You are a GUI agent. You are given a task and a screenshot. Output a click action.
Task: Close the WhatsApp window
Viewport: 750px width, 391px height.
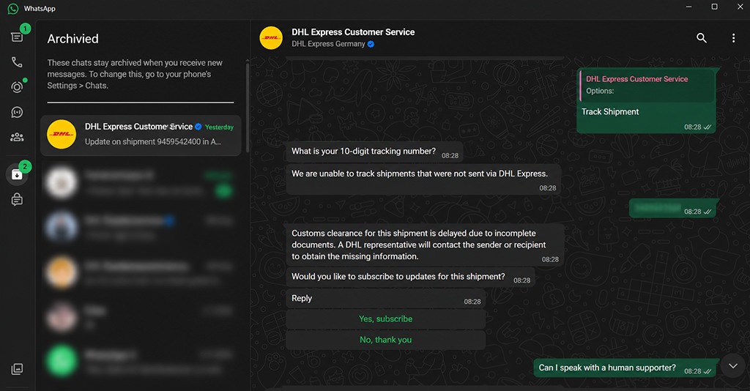(x=740, y=7)
